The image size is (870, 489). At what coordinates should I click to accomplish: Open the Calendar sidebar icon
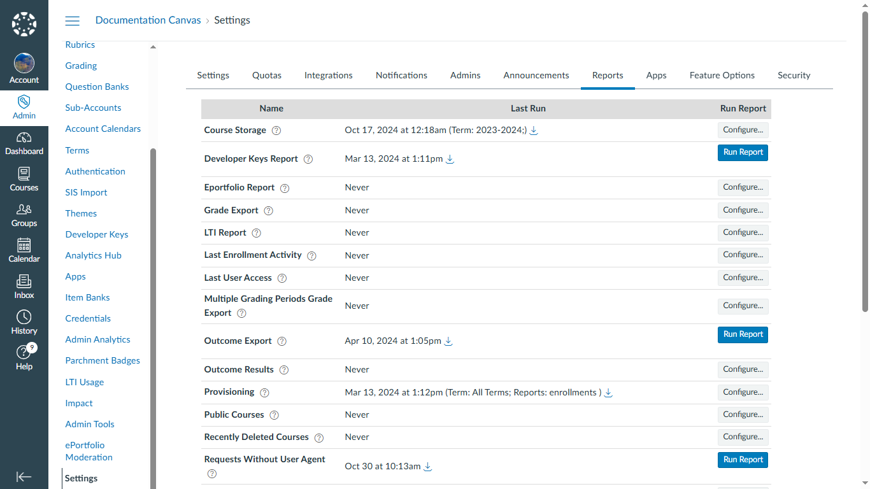(x=24, y=250)
